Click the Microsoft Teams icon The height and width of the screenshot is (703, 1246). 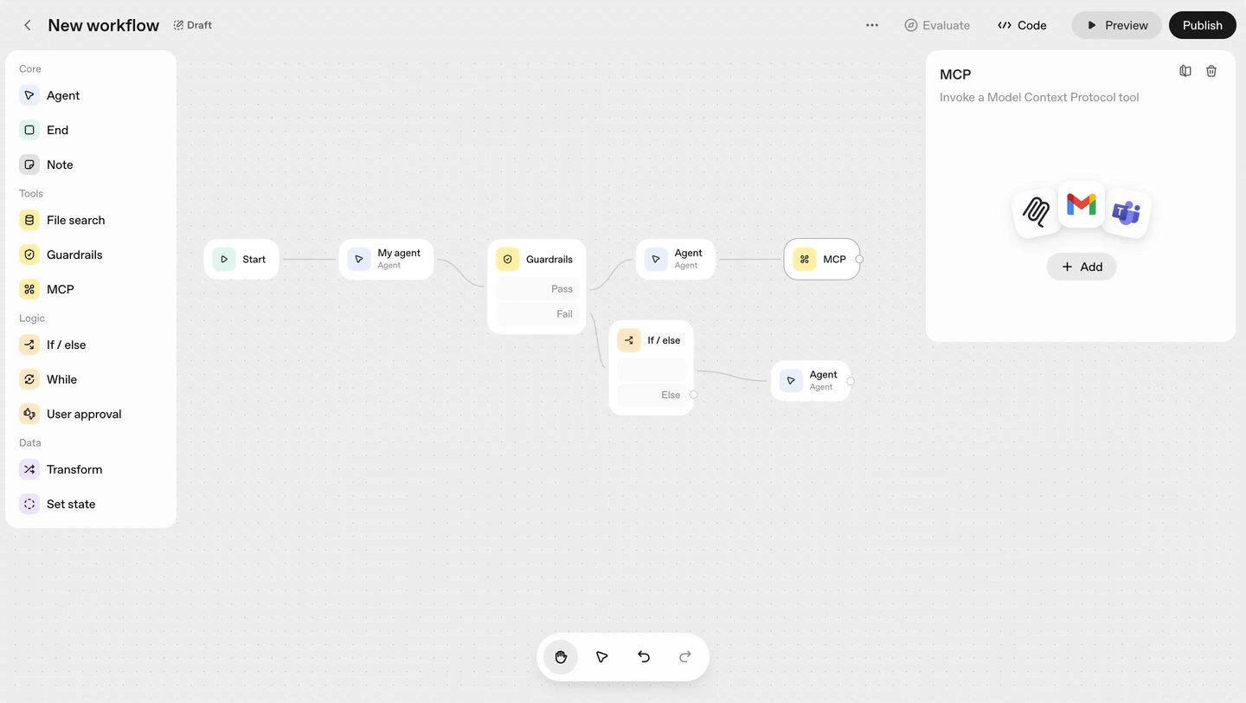coord(1127,212)
